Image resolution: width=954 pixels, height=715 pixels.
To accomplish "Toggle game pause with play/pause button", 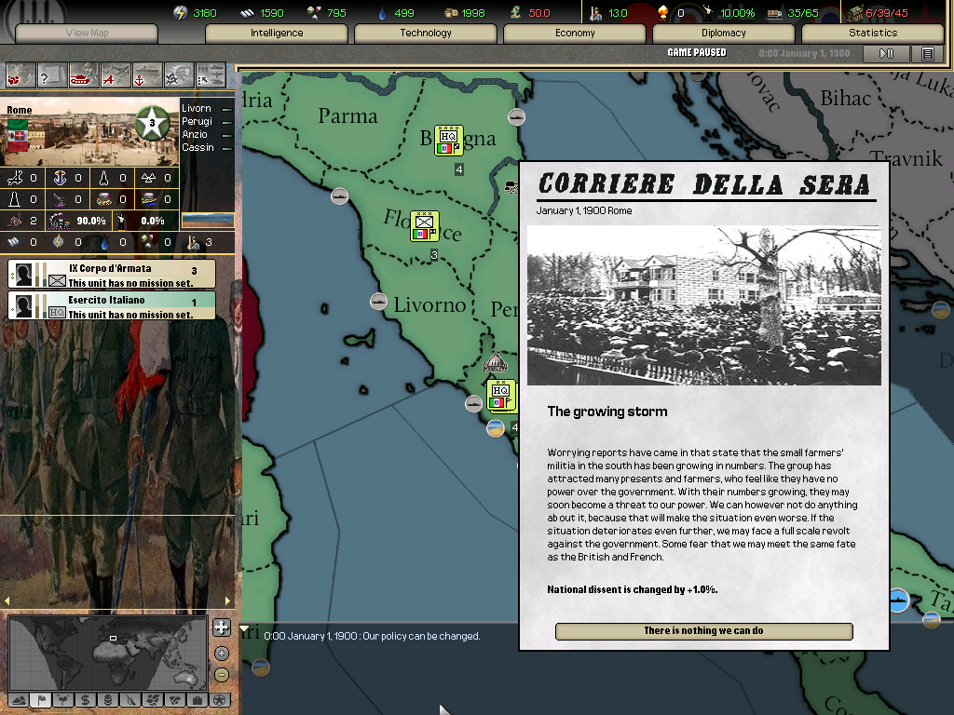I will click(886, 54).
